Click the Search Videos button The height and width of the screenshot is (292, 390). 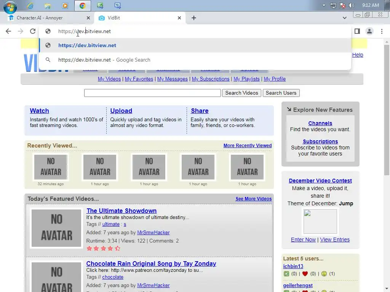pyautogui.click(x=241, y=93)
